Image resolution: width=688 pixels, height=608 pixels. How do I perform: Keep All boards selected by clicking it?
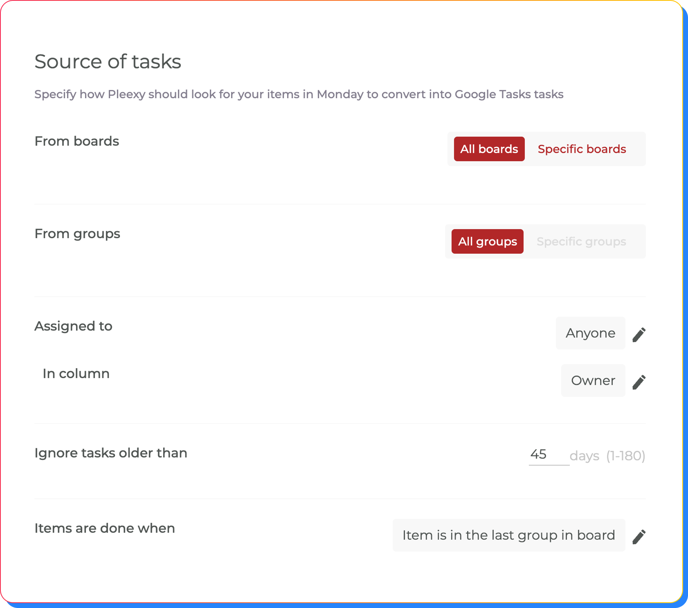click(489, 149)
